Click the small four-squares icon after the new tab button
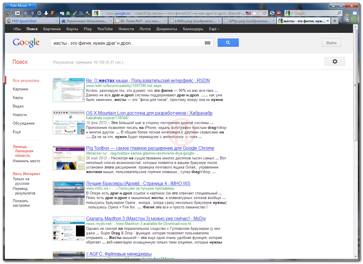Viewport: 363px width, 264px height. 342,21
